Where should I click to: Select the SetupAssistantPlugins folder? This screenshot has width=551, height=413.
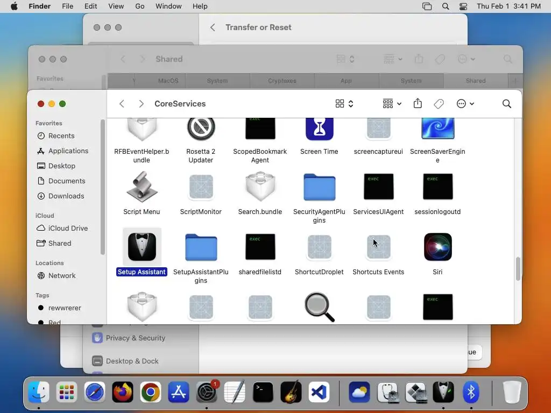pos(201,247)
